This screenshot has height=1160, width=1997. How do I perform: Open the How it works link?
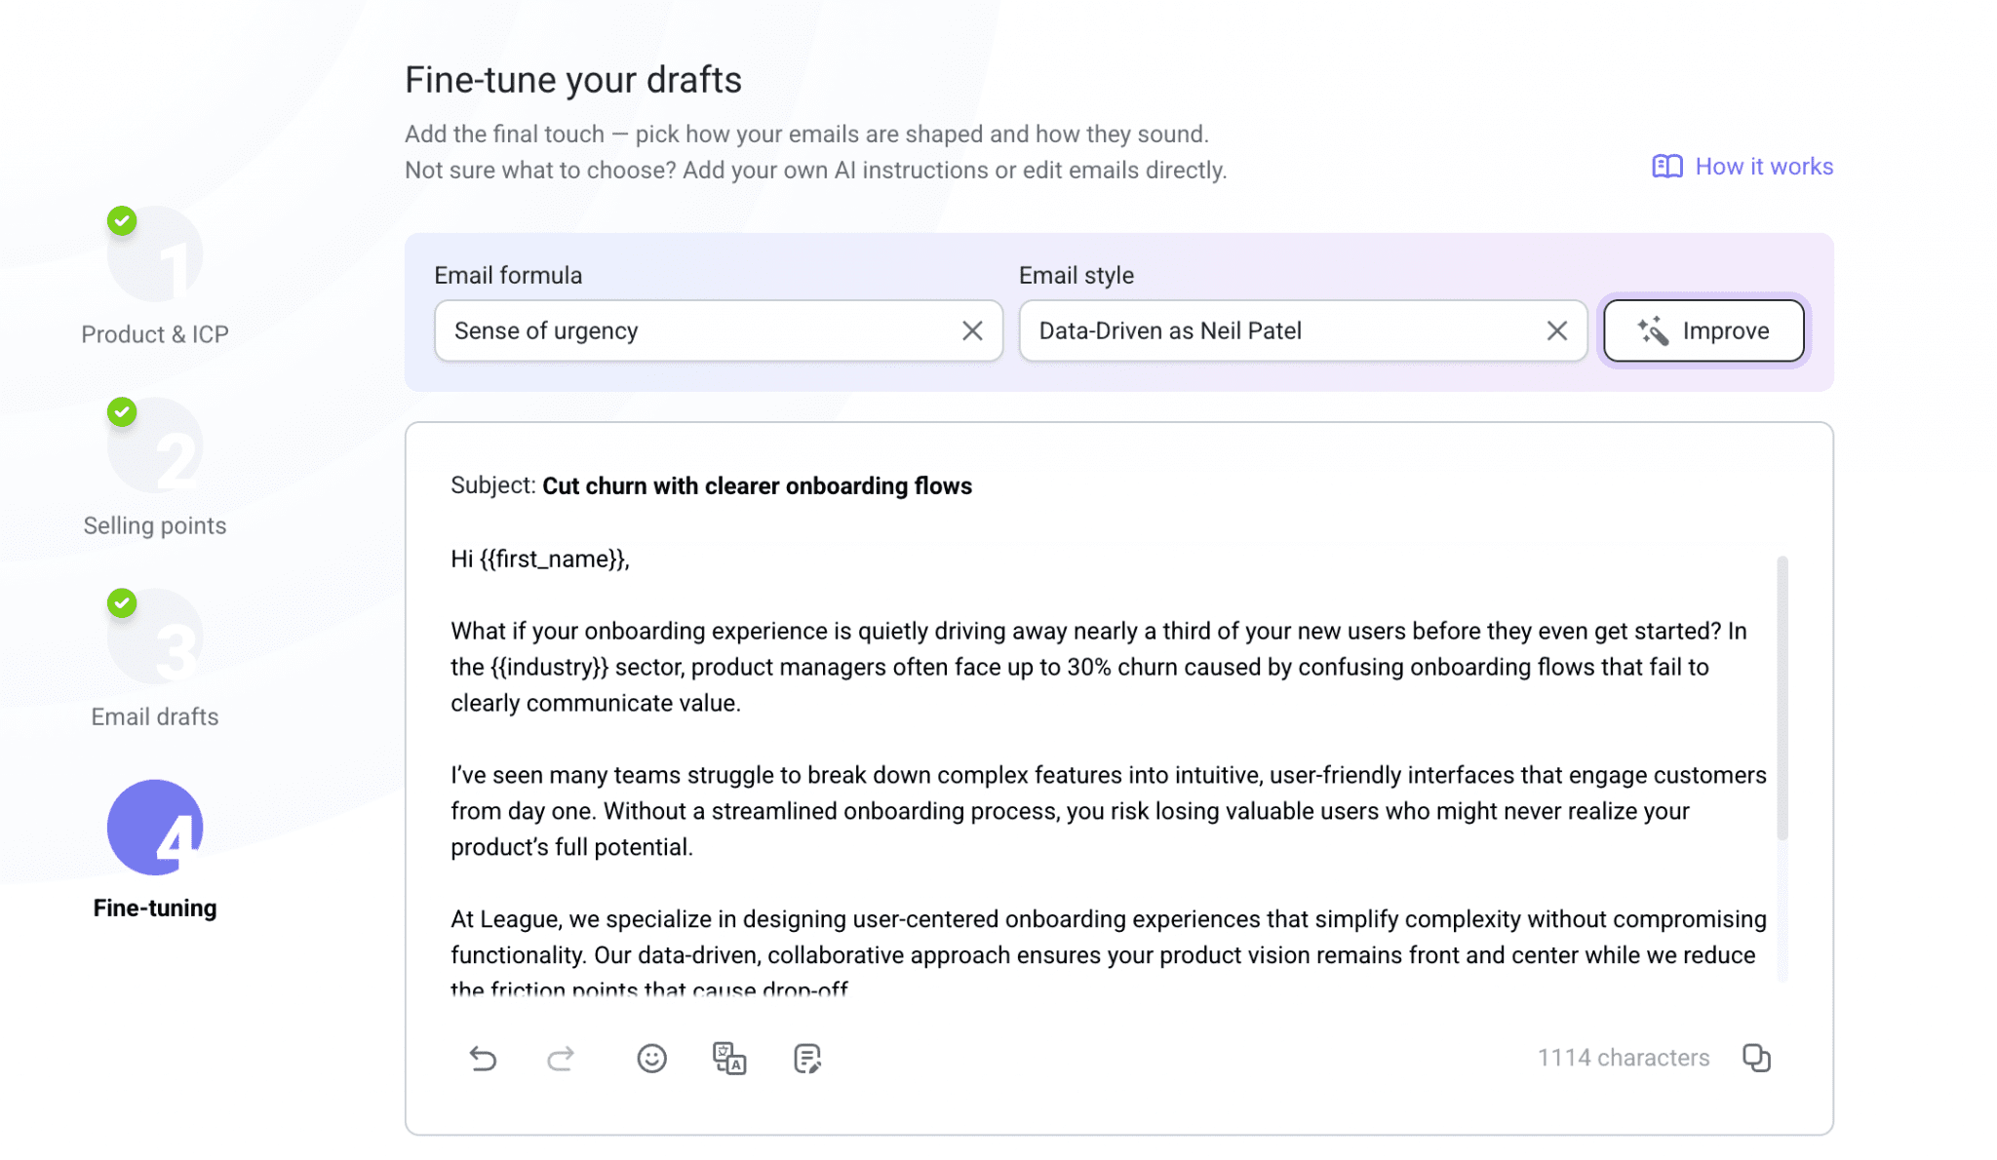pos(1763,166)
